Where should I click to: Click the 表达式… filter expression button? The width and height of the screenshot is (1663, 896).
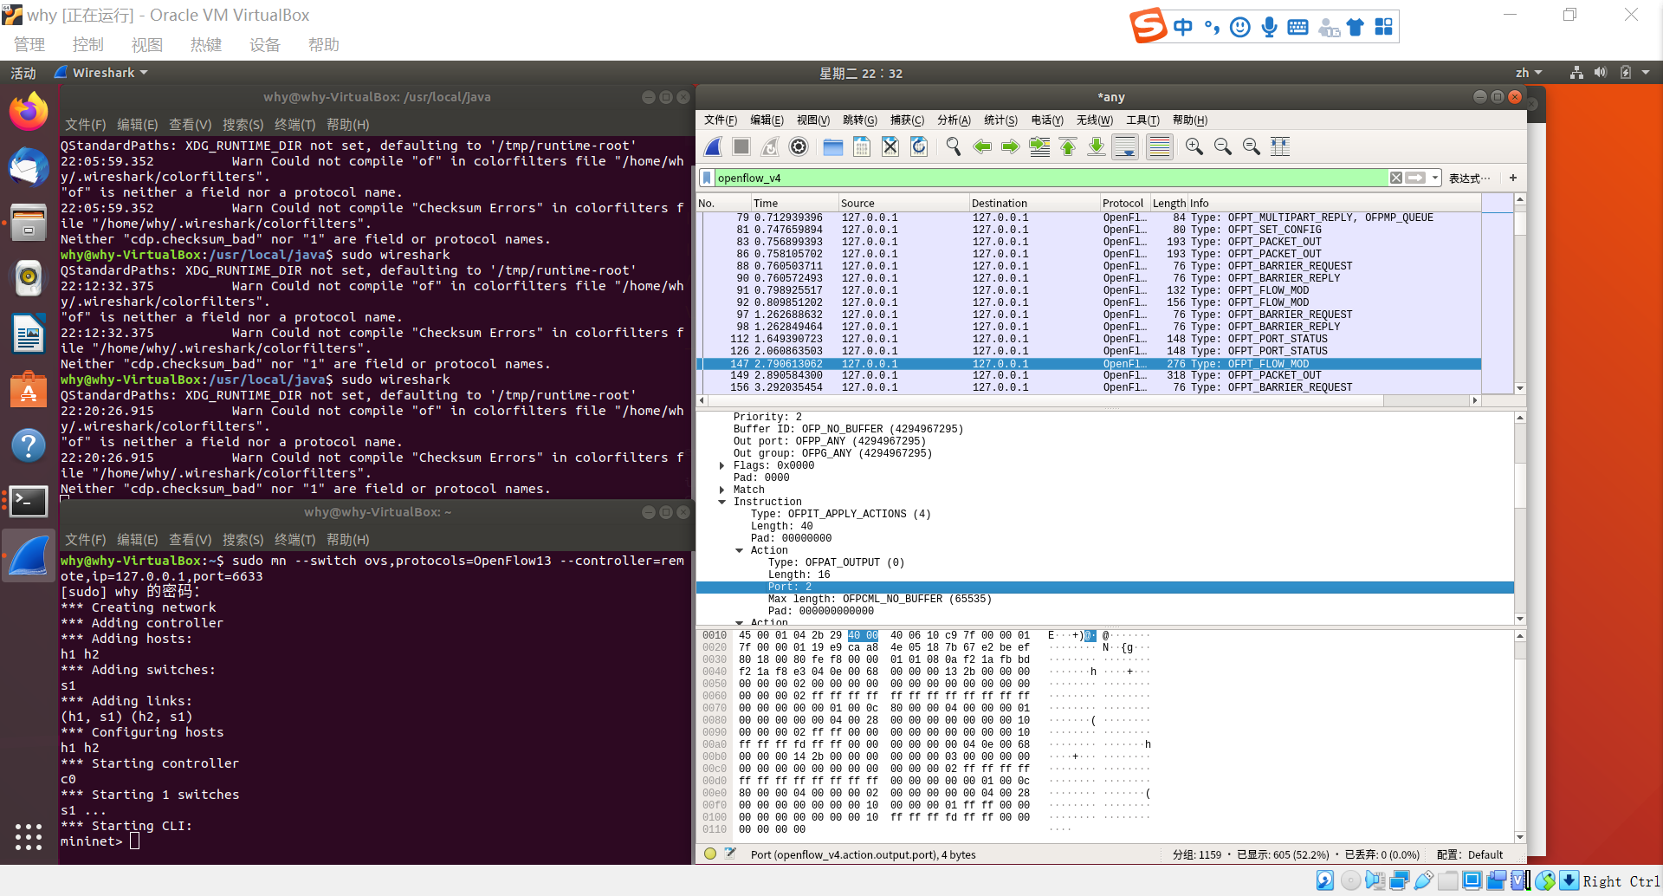click(1470, 179)
